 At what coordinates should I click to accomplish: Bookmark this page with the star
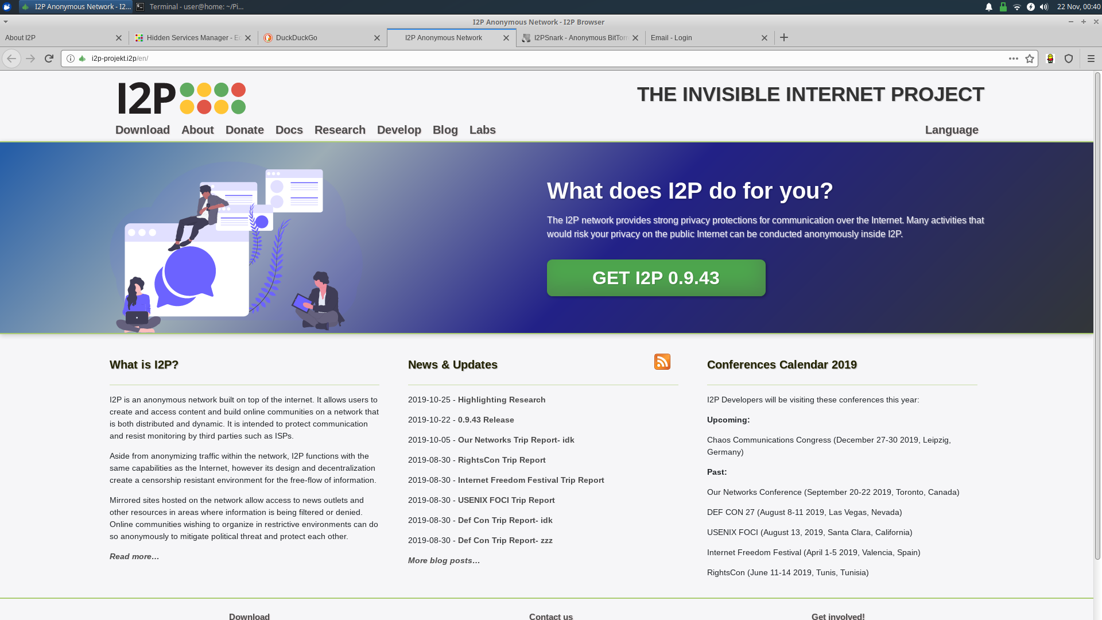click(x=1030, y=59)
